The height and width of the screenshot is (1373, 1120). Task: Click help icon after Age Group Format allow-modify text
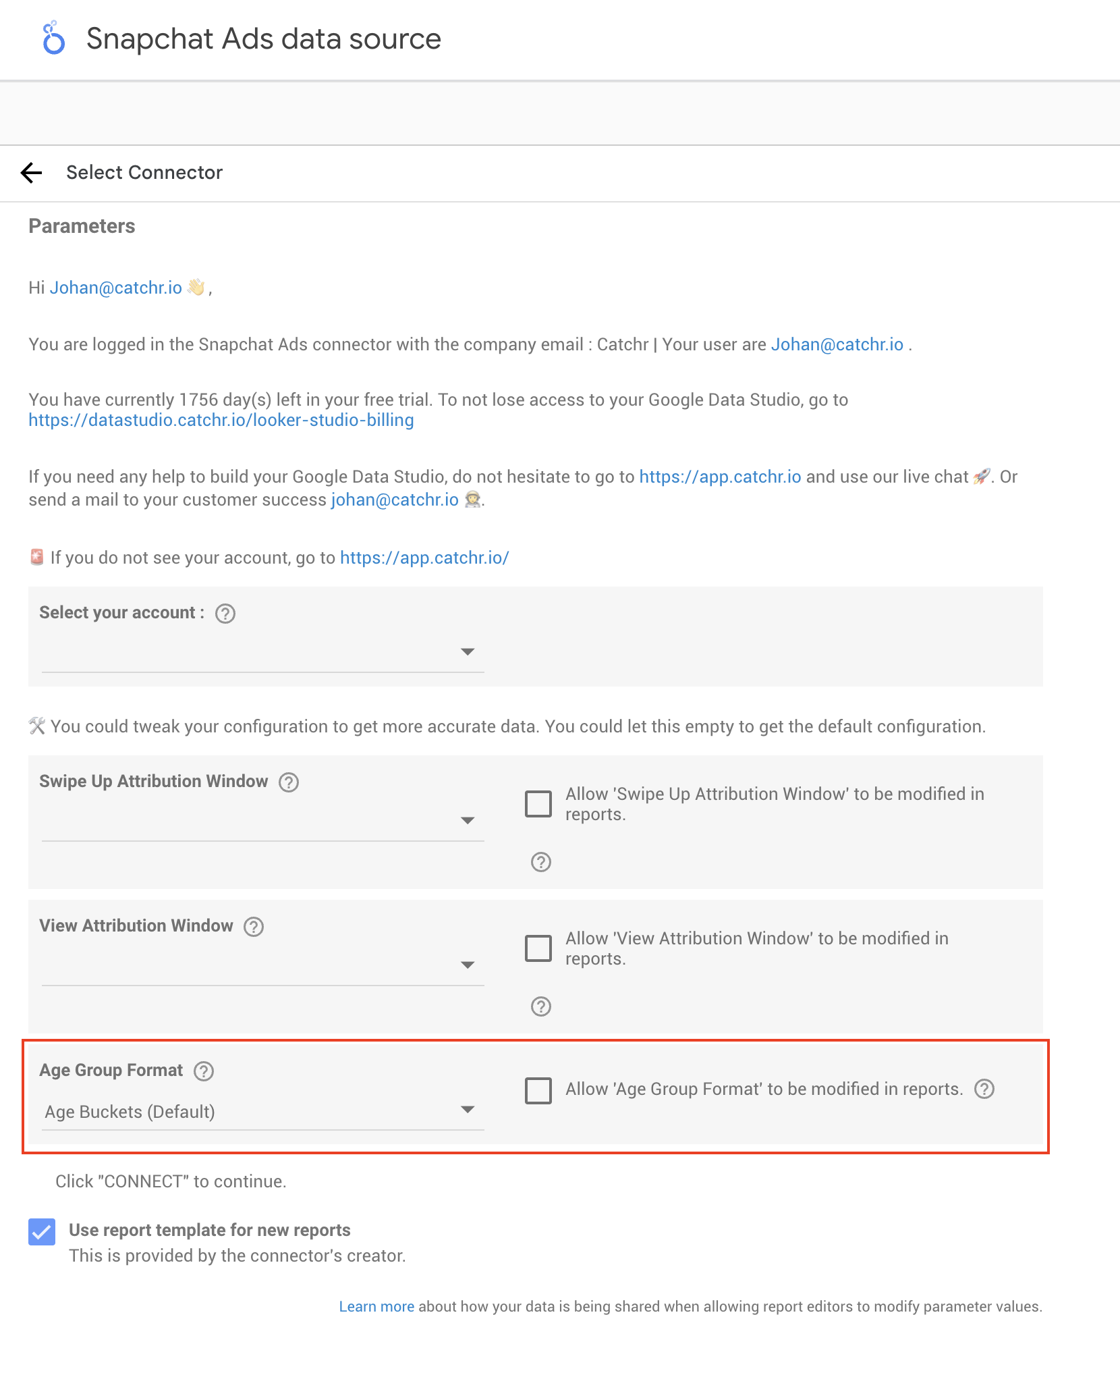(984, 1089)
